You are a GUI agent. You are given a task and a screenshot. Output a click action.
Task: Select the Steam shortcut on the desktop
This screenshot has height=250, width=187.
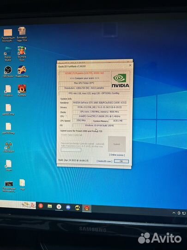click(9, 165)
